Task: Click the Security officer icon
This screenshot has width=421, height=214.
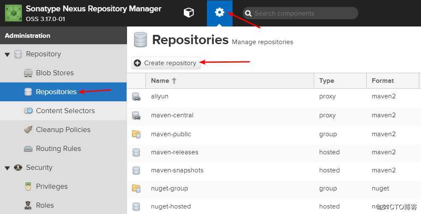Action: (18, 168)
